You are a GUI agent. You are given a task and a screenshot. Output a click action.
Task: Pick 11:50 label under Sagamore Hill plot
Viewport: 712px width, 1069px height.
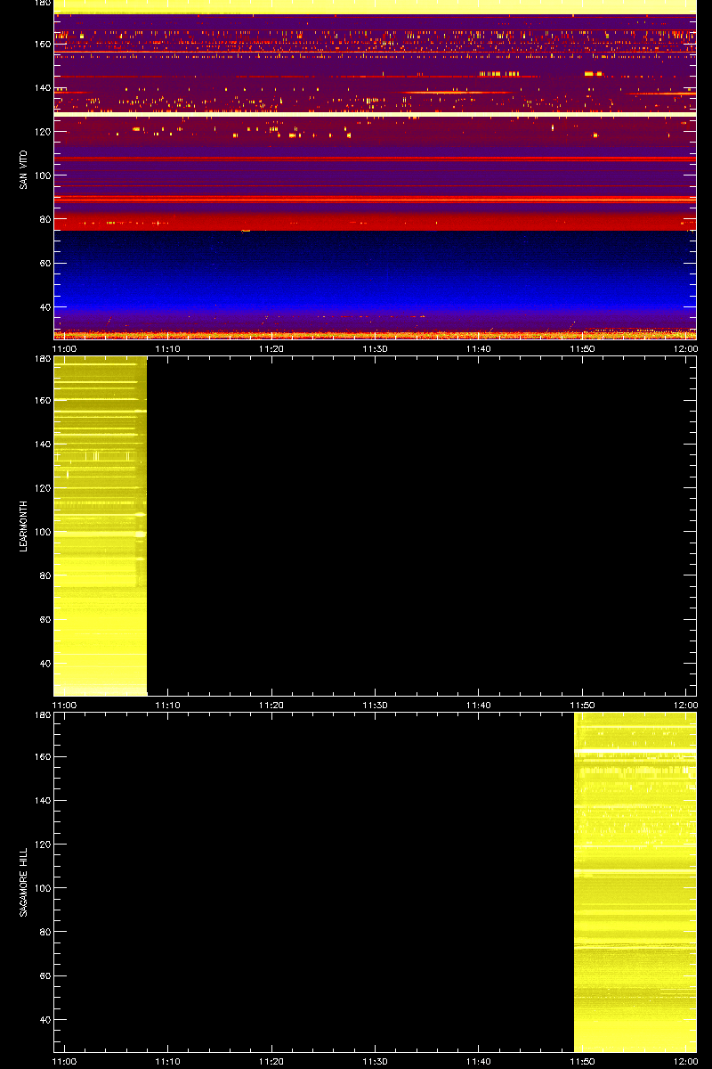coord(582,1062)
